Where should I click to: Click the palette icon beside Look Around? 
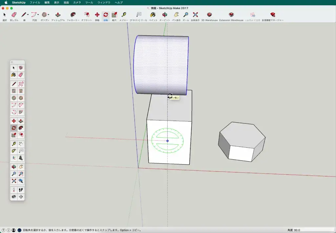coord(21,197)
